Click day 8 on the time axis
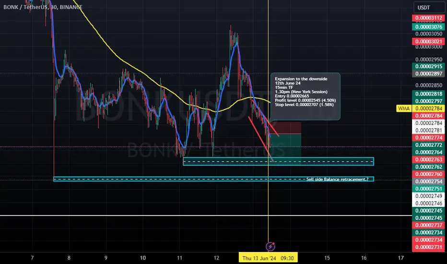The image size is (447, 264). [69, 258]
